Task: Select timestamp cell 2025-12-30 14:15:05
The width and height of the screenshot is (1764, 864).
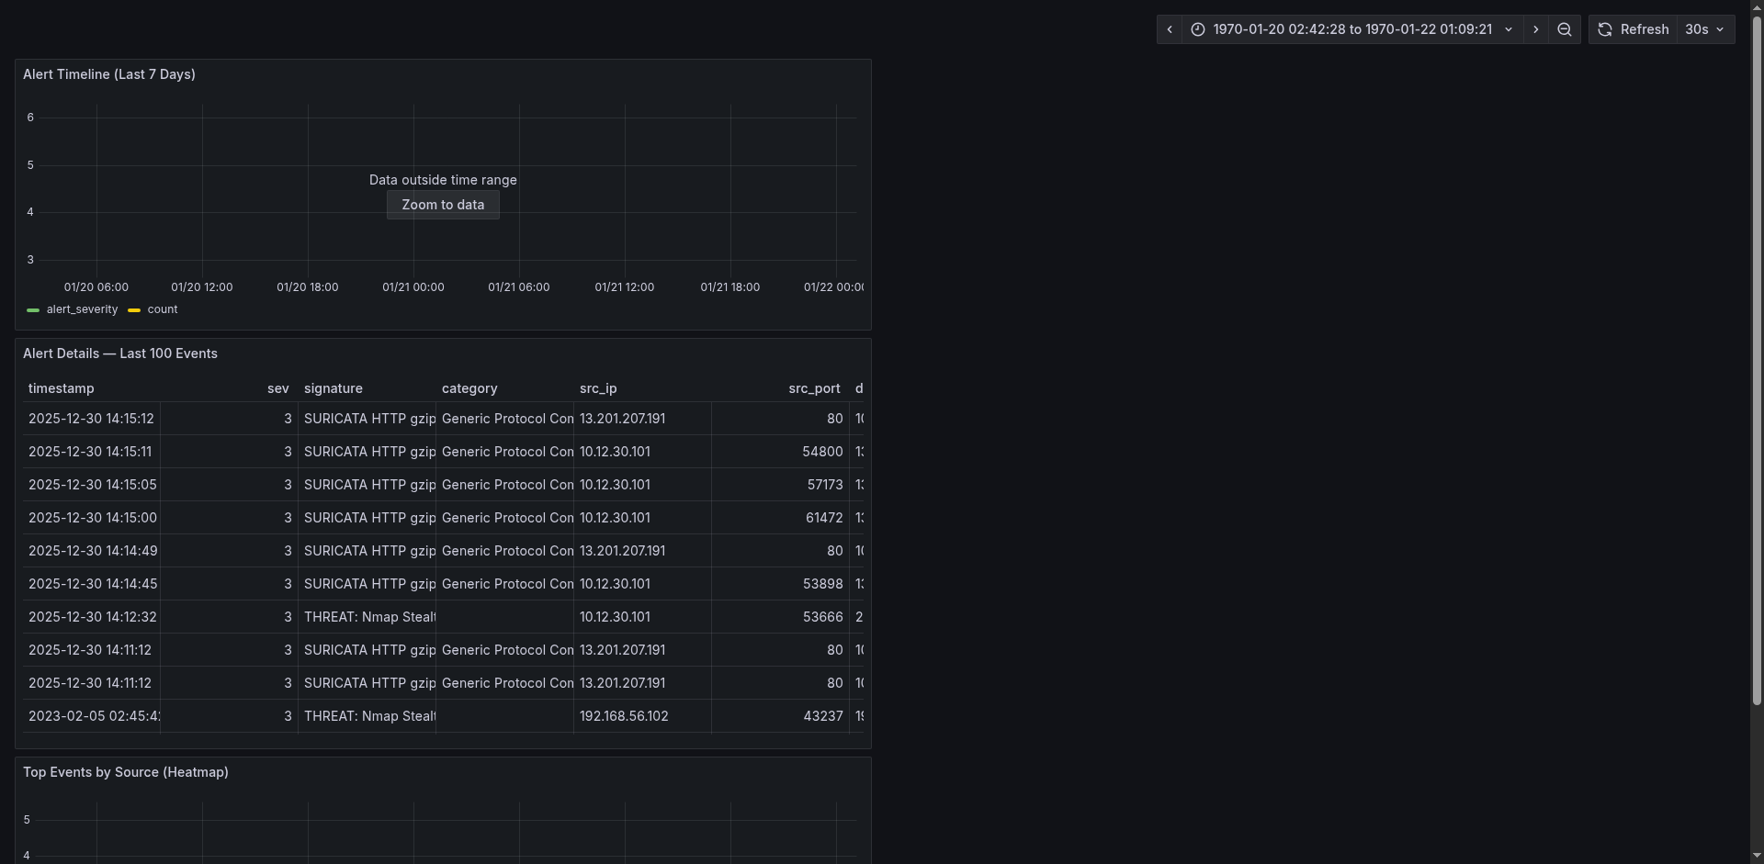Action: pos(91,485)
